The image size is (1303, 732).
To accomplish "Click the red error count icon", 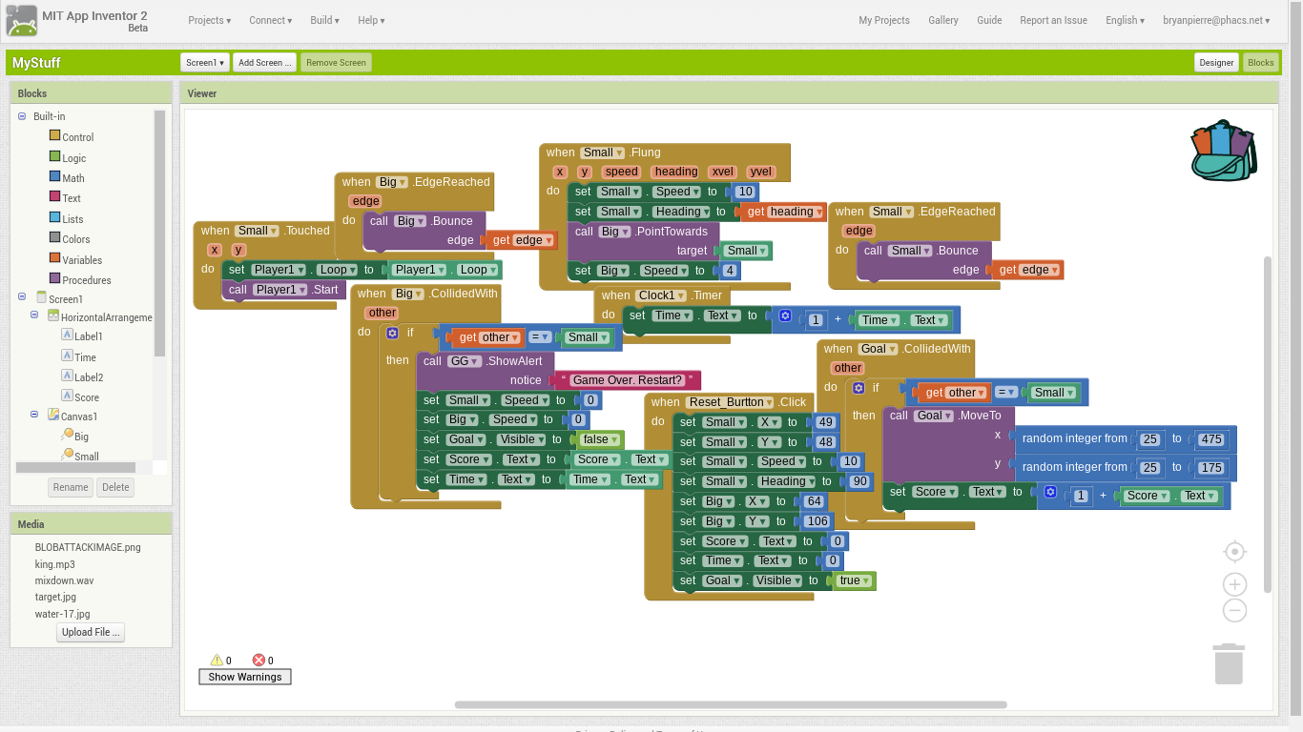I will click(259, 660).
